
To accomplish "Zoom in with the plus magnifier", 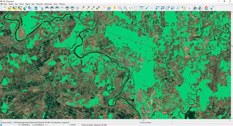I will [x=126, y=8].
